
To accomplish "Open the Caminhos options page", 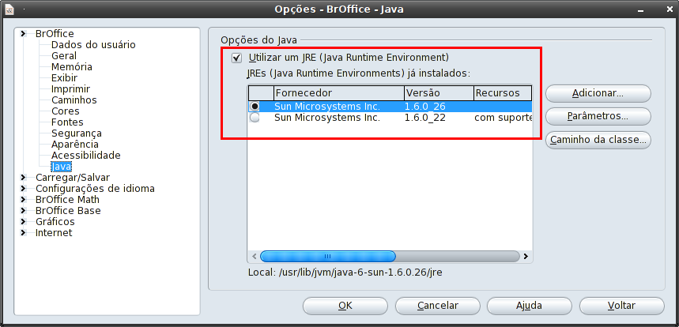I will 74,100.
